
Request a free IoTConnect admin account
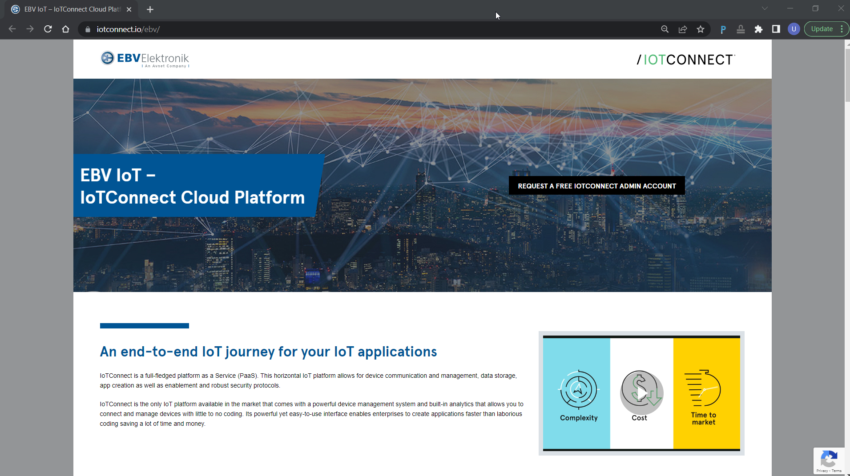(x=596, y=186)
